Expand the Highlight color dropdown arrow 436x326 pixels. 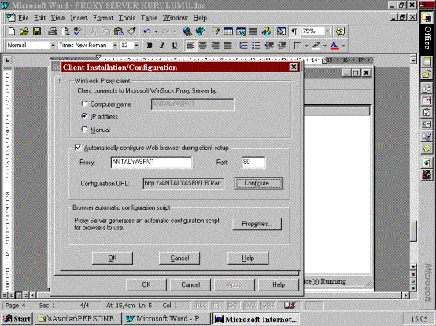pyautogui.click(x=325, y=46)
